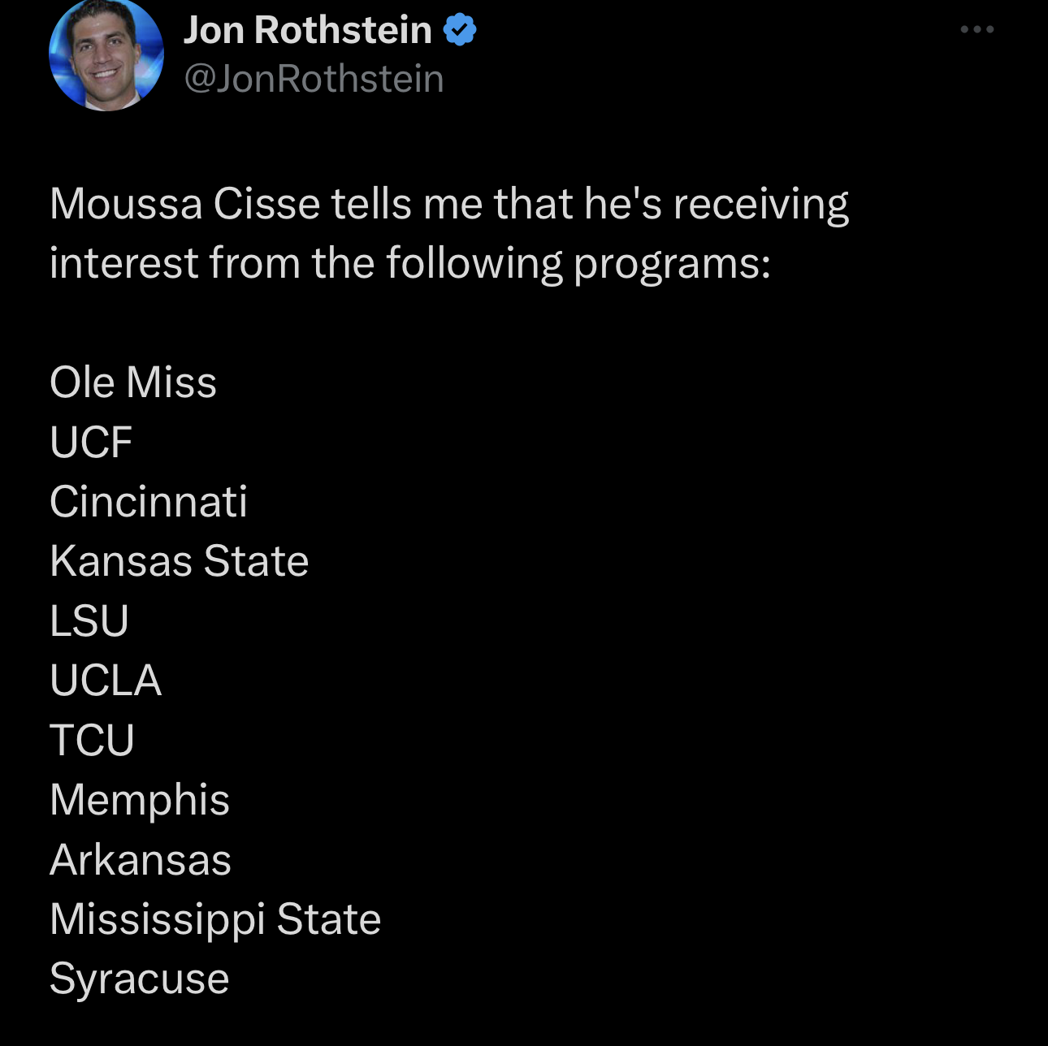Select the UCF line of text
The height and width of the screenshot is (1046, 1048).
(x=91, y=443)
